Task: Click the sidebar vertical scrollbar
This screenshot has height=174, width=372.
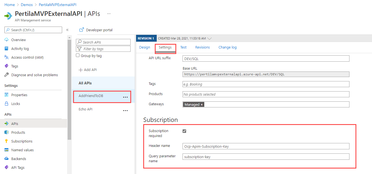Action: (x=69, y=88)
